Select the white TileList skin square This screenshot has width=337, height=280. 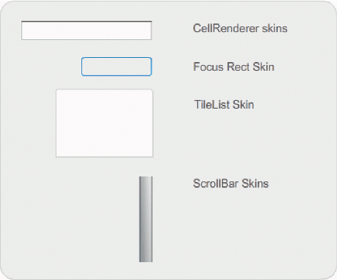click(x=104, y=123)
